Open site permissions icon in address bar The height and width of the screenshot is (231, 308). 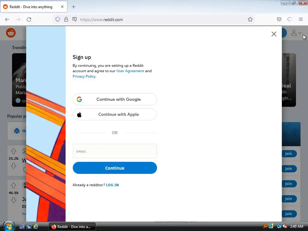point(75,19)
